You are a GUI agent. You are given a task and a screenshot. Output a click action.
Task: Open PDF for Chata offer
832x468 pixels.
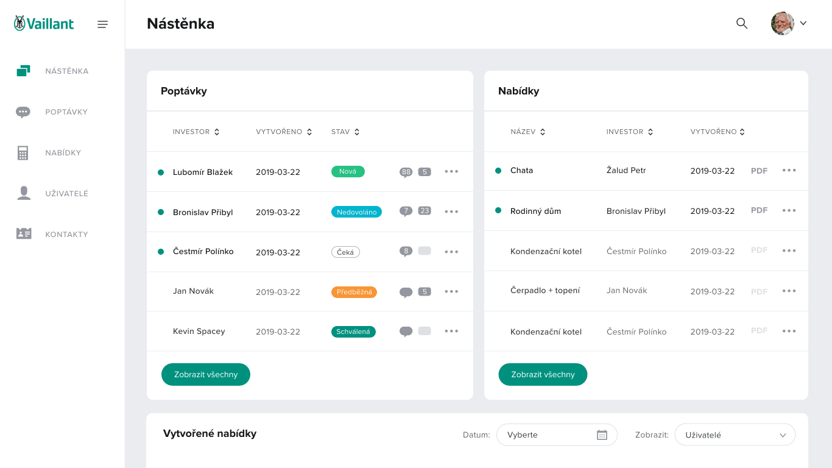759,171
